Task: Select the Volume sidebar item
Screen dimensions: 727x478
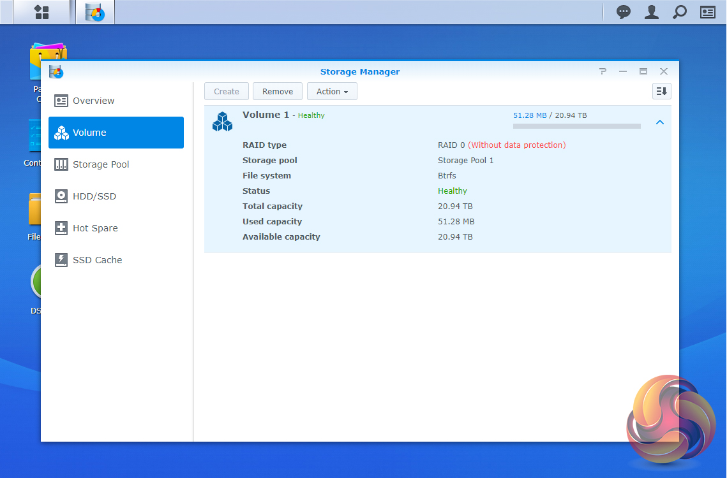Action: coord(116,133)
